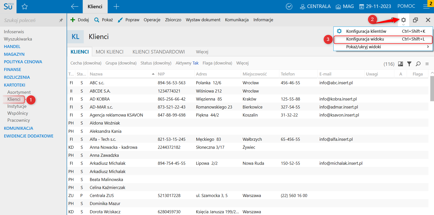This screenshot has width=434, height=215.
Task: Click the favorites star icon
Action: tap(25, 7)
